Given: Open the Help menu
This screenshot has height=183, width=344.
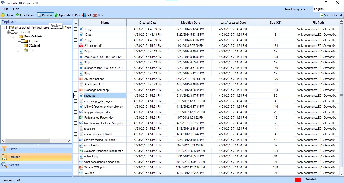Looking at the screenshot, I should coord(16,9).
